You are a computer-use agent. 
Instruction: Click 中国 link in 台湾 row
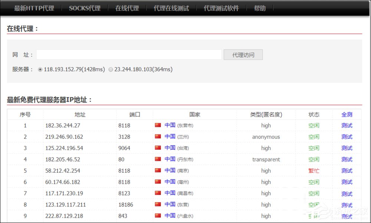click(x=170, y=148)
